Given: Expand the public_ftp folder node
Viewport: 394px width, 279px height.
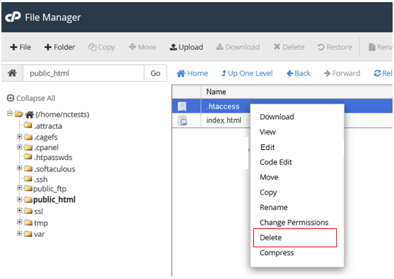Looking at the screenshot, I should pos(20,187).
